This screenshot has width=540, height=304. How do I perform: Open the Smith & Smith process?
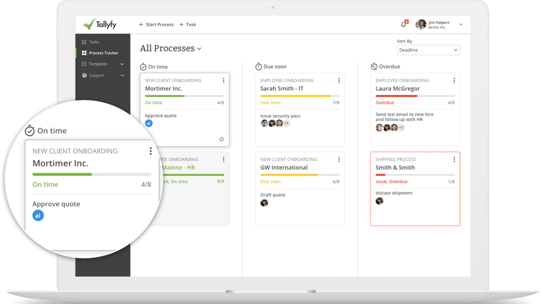(x=395, y=168)
